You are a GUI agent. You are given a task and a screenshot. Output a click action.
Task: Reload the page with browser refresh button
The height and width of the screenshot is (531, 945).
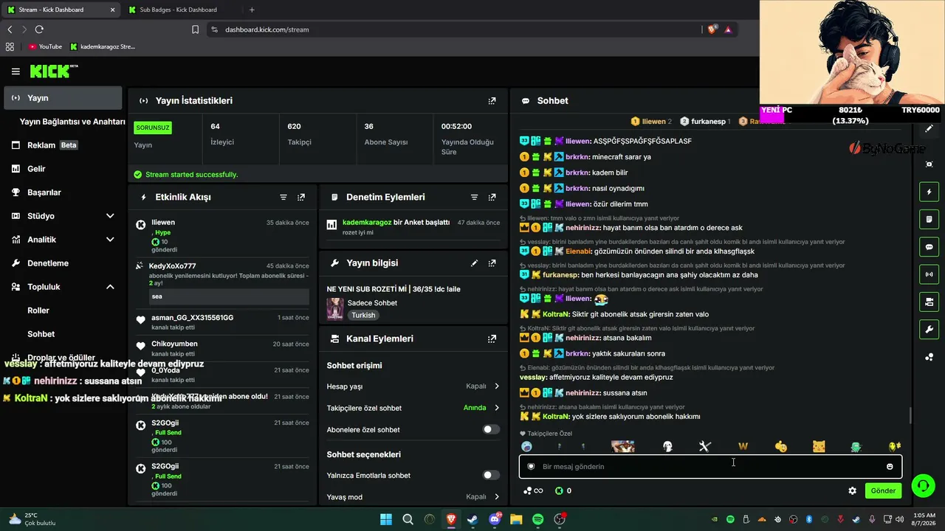pos(39,29)
